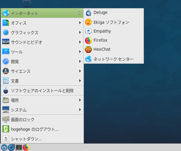
Task: Open the control center gear icon in panel
Action: coord(11,147)
